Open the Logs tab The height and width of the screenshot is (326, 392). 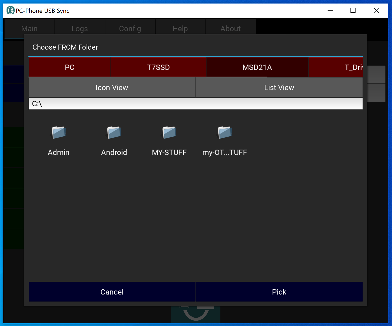pyautogui.click(x=80, y=28)
